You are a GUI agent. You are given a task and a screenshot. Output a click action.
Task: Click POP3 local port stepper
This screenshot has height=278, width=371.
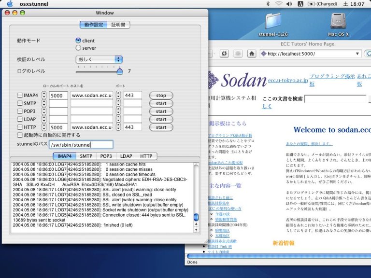(44, 111)
